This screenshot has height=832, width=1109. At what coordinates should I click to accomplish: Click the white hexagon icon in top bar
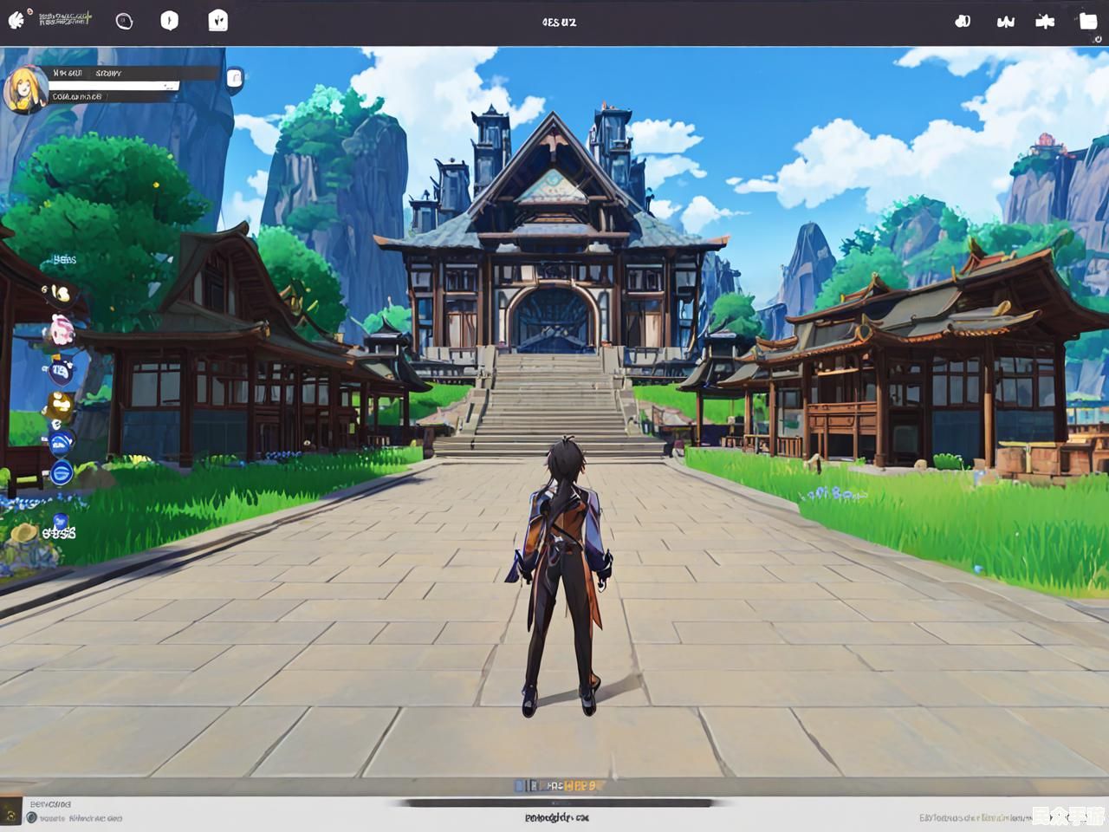point(170,21)
